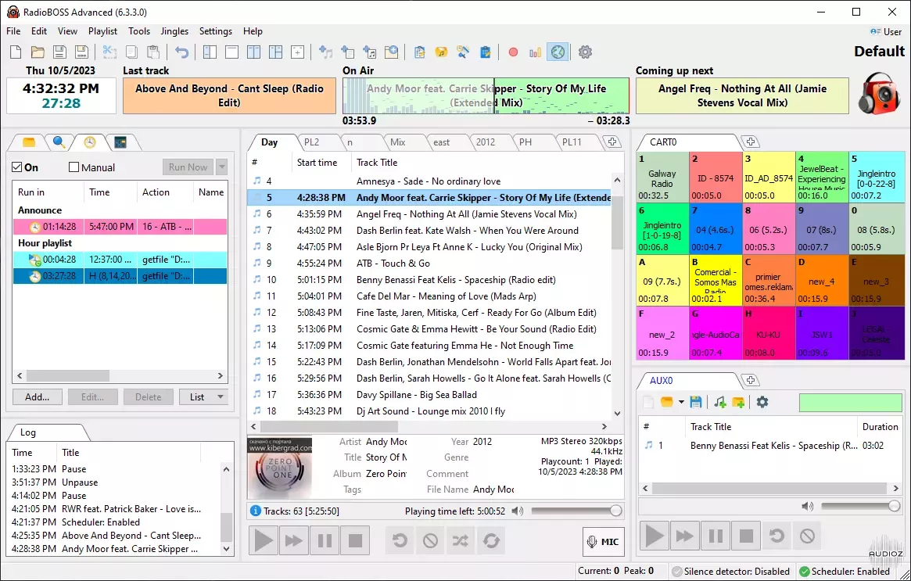The height and width of the screenshot is (581, 911).
Task: Switch to the PL2 playlist tab
Action: [312, 142]
